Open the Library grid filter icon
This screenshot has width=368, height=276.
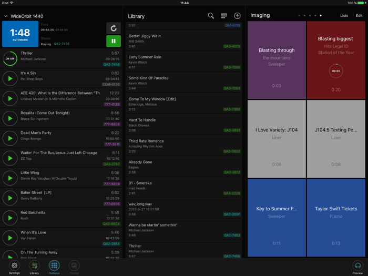pyautogui.click(x=224, y=16)
